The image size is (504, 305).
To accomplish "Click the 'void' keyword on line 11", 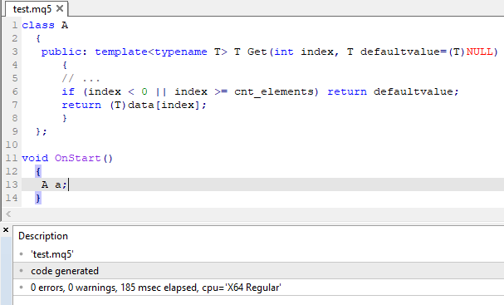I will [x=35, y=158].
